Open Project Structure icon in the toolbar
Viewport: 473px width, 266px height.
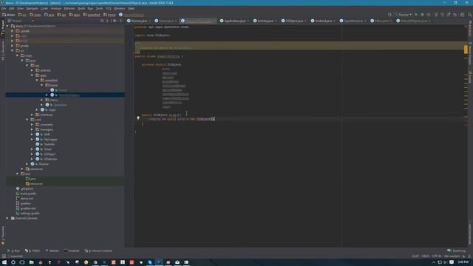463,15
